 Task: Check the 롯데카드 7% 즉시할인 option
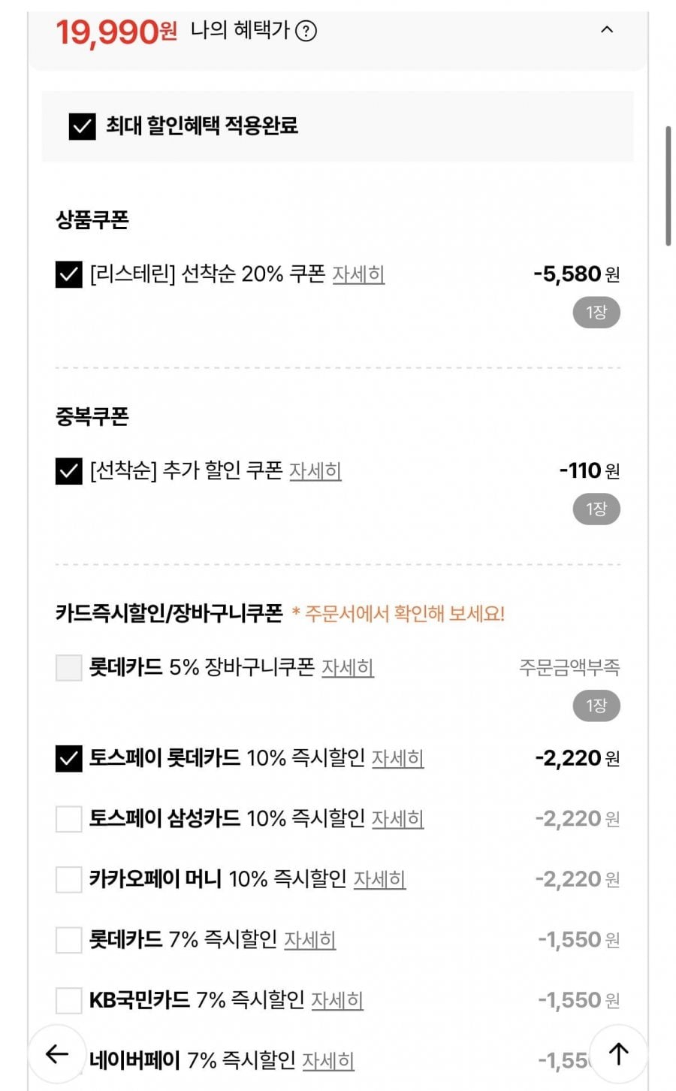pyautogui.click(x=68, y=940)
